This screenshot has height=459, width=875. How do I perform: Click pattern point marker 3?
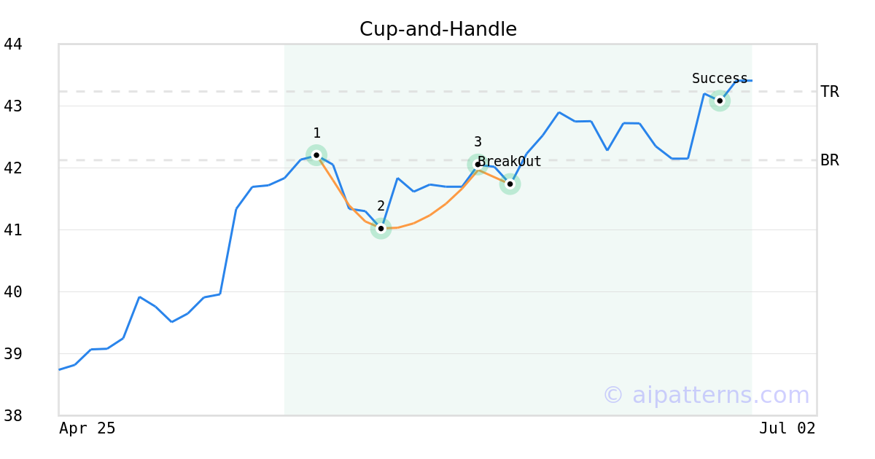click(x=478, y=165)
